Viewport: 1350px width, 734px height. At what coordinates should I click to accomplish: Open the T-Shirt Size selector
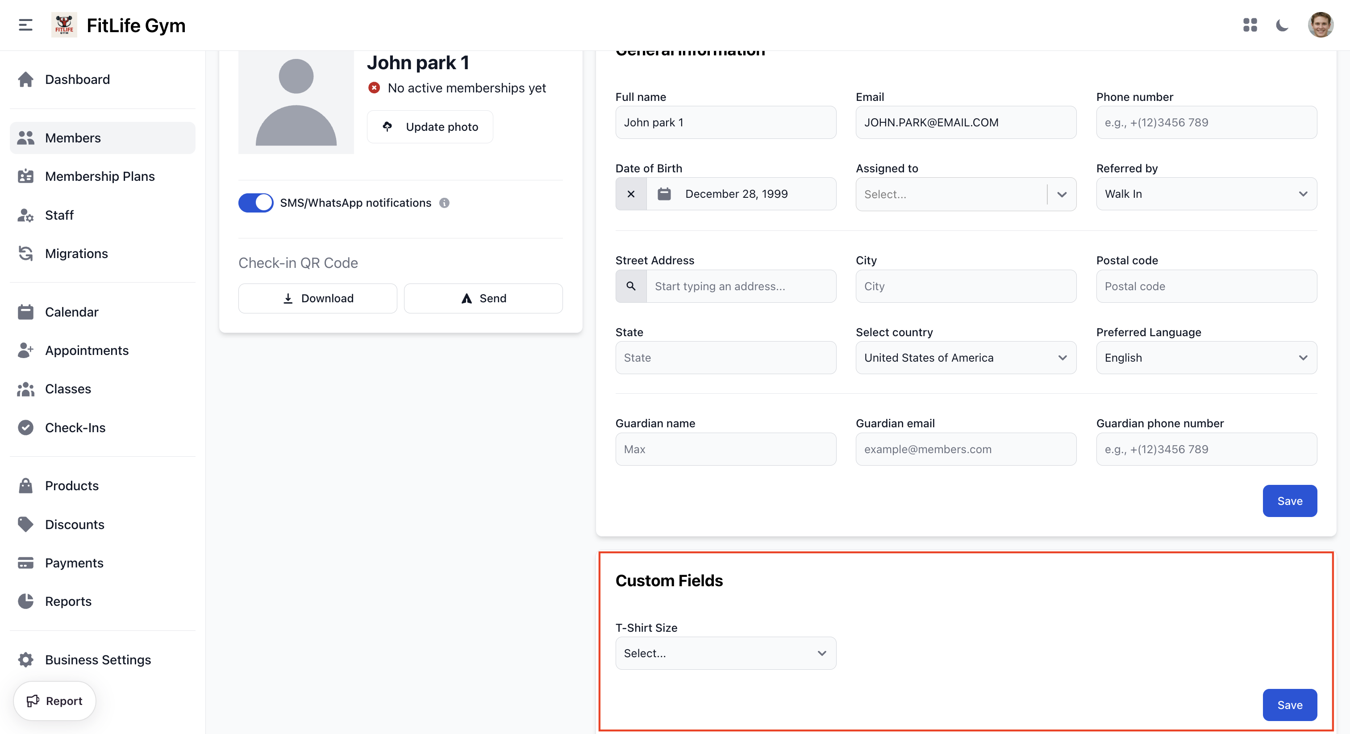(725, 653)
